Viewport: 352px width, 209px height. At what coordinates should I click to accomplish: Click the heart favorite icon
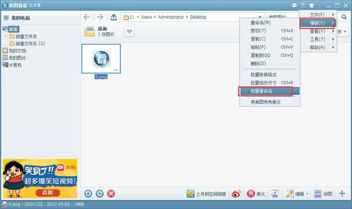129,31
